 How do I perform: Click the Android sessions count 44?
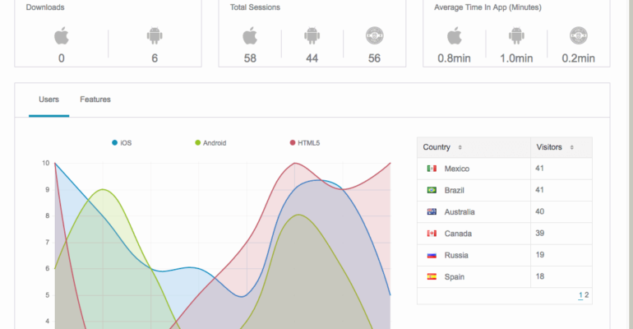coord(312,58)
